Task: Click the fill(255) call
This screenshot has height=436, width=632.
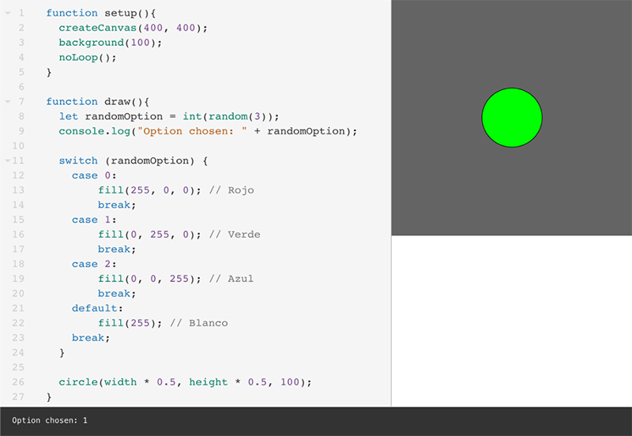Action: click(130, 323)
